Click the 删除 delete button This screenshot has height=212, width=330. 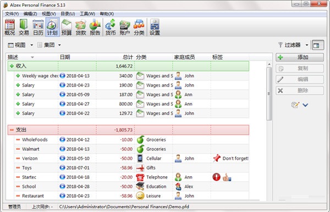point(300,91)
